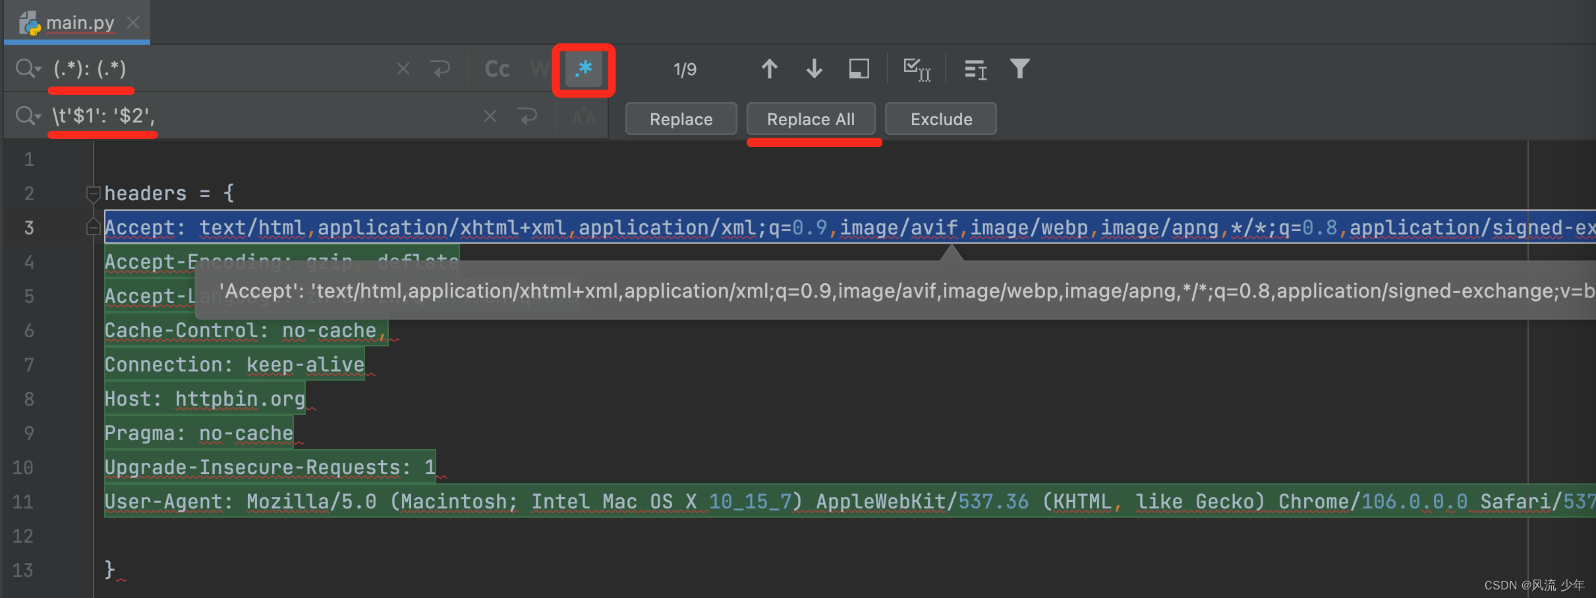This screenshot has width=1596, height=598.
Task: Click the 'Pragma: no-cache' line
Action: 199,433
